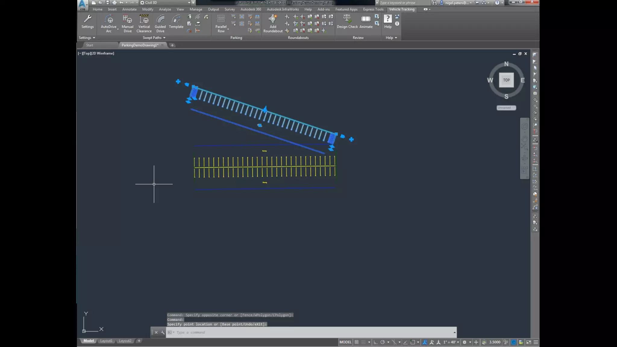Click the Plot printer icon in quick access
The image size is (617, 347).
pos(114,2)
